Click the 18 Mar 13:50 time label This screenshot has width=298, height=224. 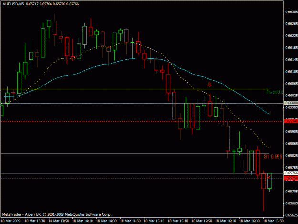pos(59,221)
